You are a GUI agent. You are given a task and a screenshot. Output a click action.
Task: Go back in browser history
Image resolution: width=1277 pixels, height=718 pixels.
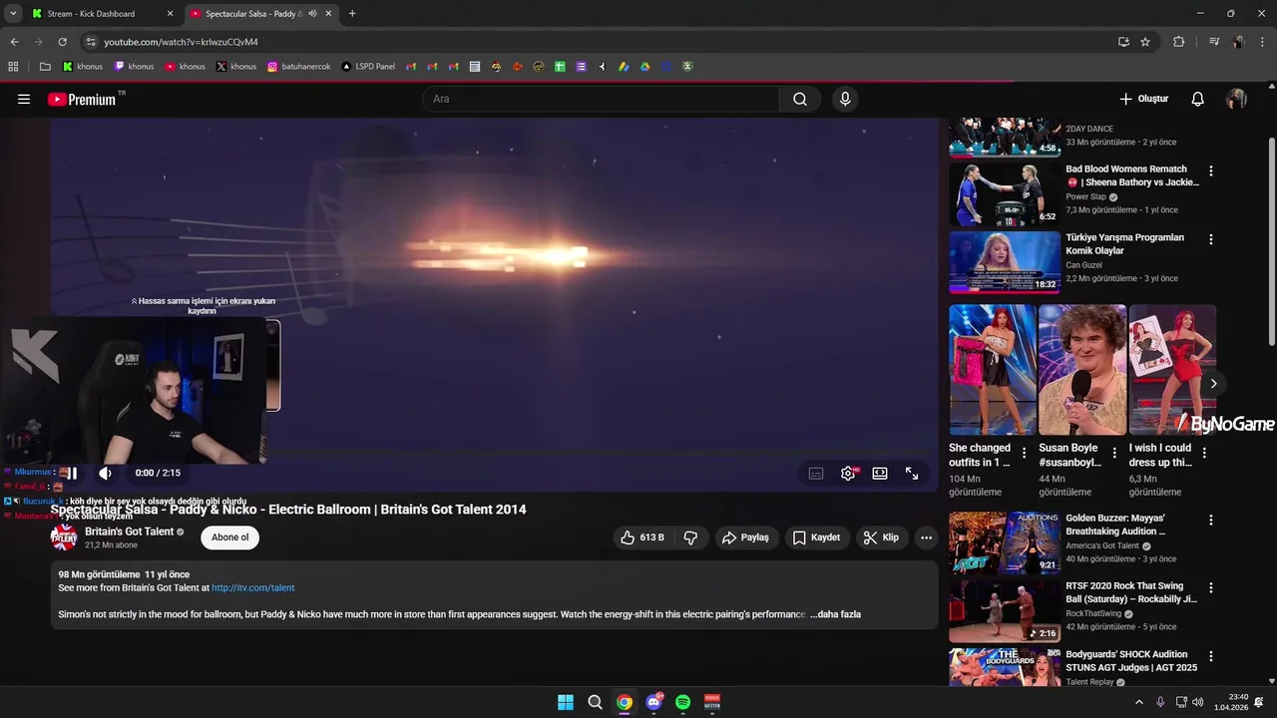[14, 42]
